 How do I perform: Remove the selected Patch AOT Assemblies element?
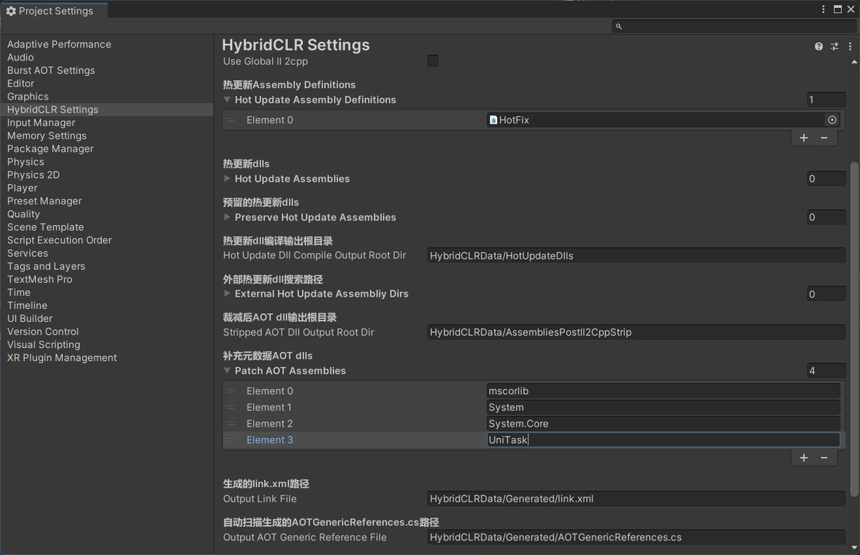pyautogui.click(x=824, y=458)
